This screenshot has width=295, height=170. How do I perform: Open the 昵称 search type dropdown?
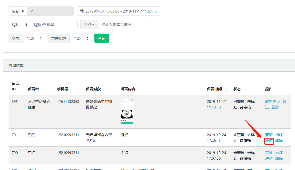tap(20, 25)
